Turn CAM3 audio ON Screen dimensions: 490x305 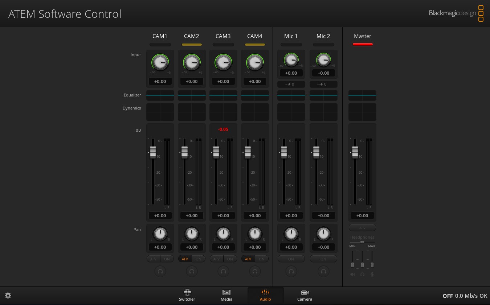coord(230,259)
